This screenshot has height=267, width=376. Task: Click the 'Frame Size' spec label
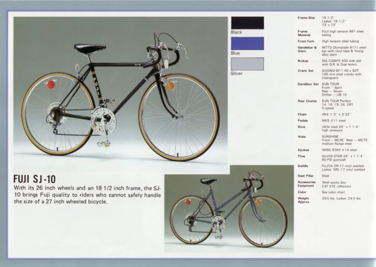306,18
